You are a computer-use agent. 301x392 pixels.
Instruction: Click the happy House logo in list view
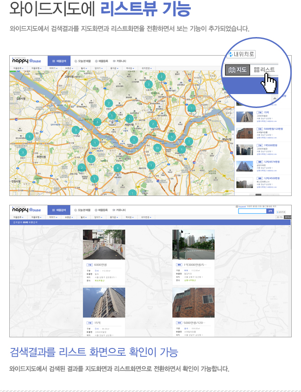pos(26,209)
